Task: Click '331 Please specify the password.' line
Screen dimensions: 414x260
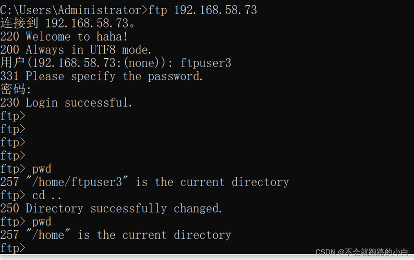Action: (102, 76)
